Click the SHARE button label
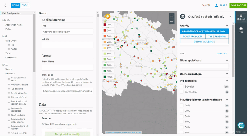 (223, 5)
